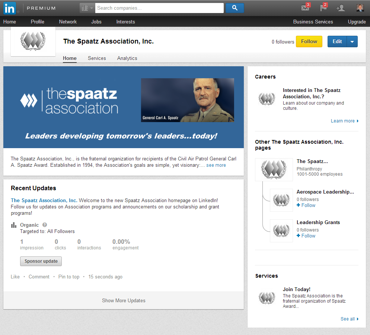The width and height of the screenshot is (370, 335).
Task: Pin the update to top
Action: pyautogui.click(x=68, y=277)
